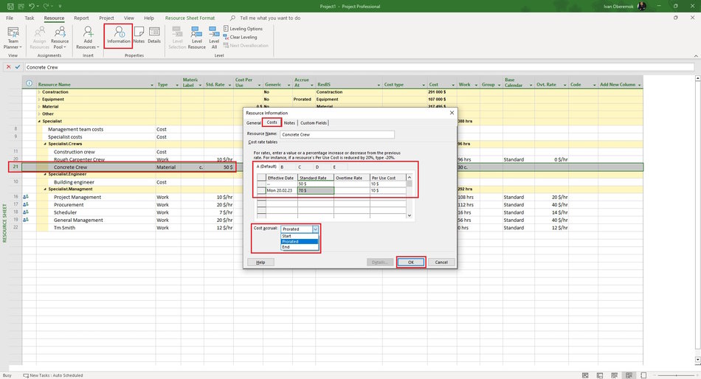The image size is (701, 379).
Task: Open the Cost accrual dropdown arrow
Action: click(315, 229)
